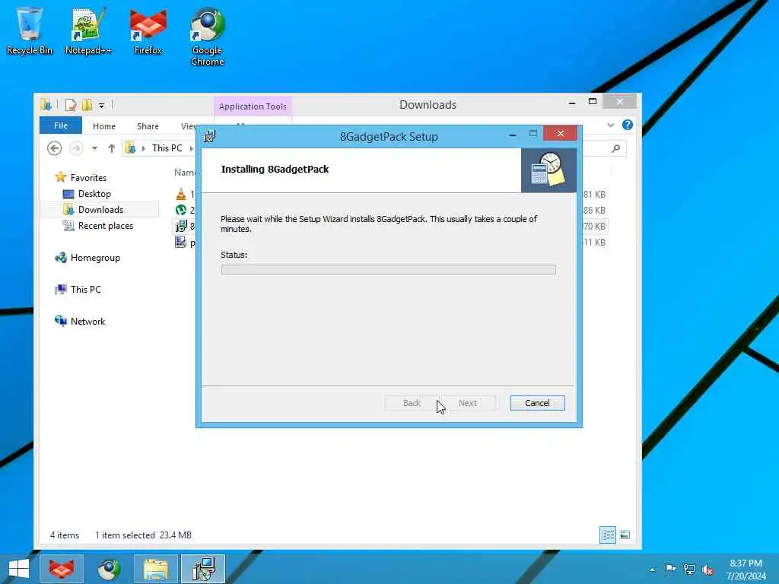
Task: Click the VLC cone file icon
Action: [x=181, y=194]
